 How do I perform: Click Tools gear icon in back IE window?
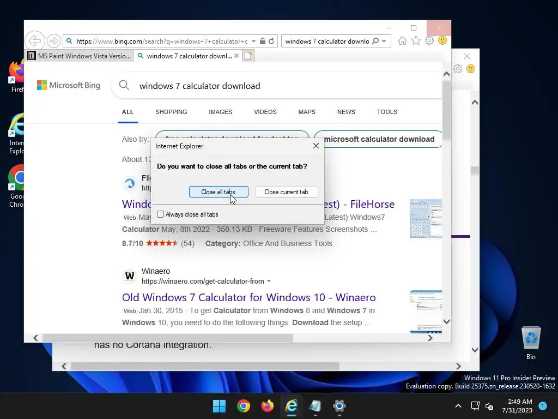click(458, 69)
